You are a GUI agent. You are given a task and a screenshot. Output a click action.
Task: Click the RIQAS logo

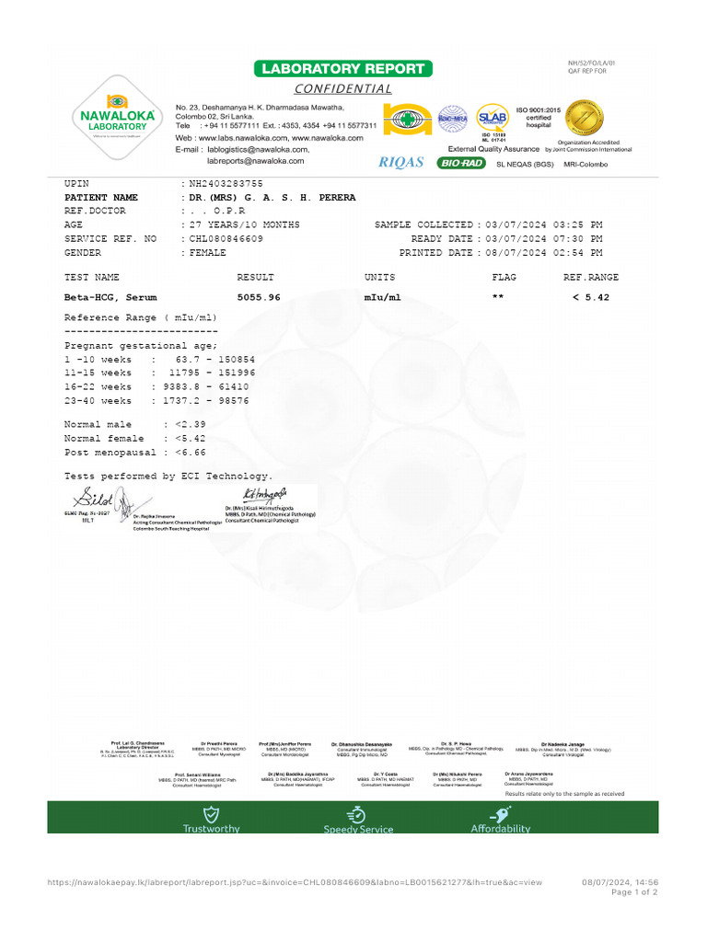[x=401, y=162]
